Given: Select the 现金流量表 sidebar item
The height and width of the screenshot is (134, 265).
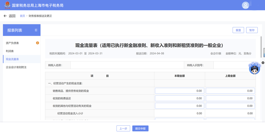Looking at the screenshot, I should coord(22,59).
